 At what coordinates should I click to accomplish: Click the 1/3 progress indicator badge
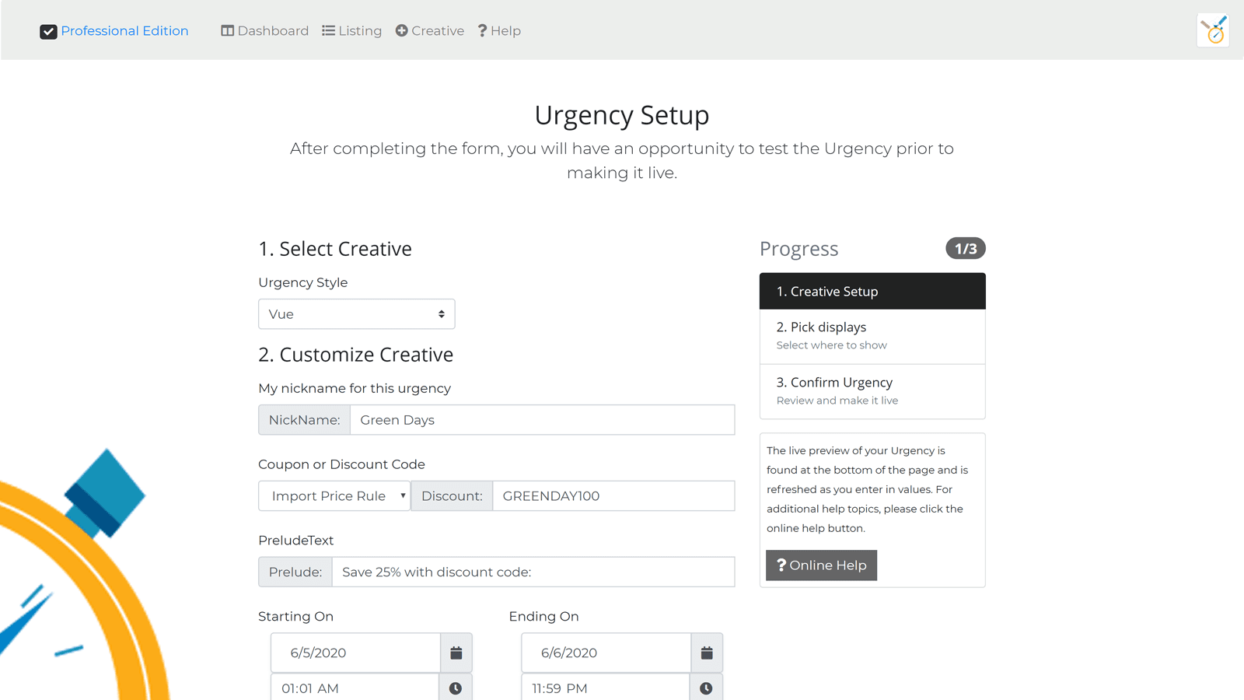(965, 248)
